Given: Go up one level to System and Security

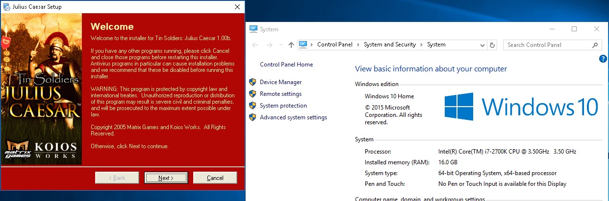Looking at the screenshot, I should 291,45.
